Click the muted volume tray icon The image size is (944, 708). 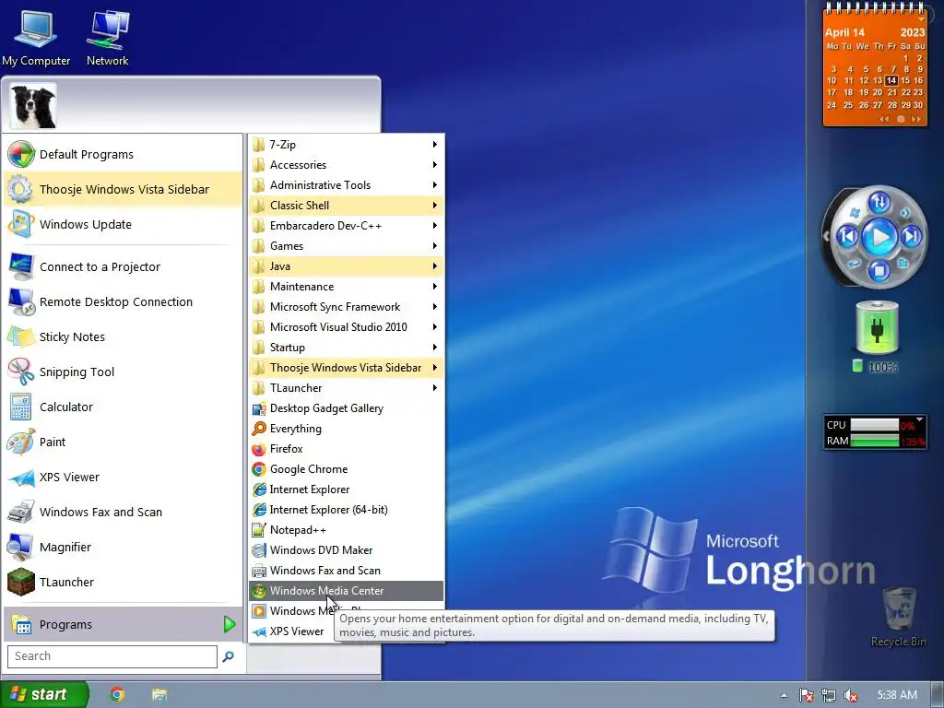[x=851, y=695]
